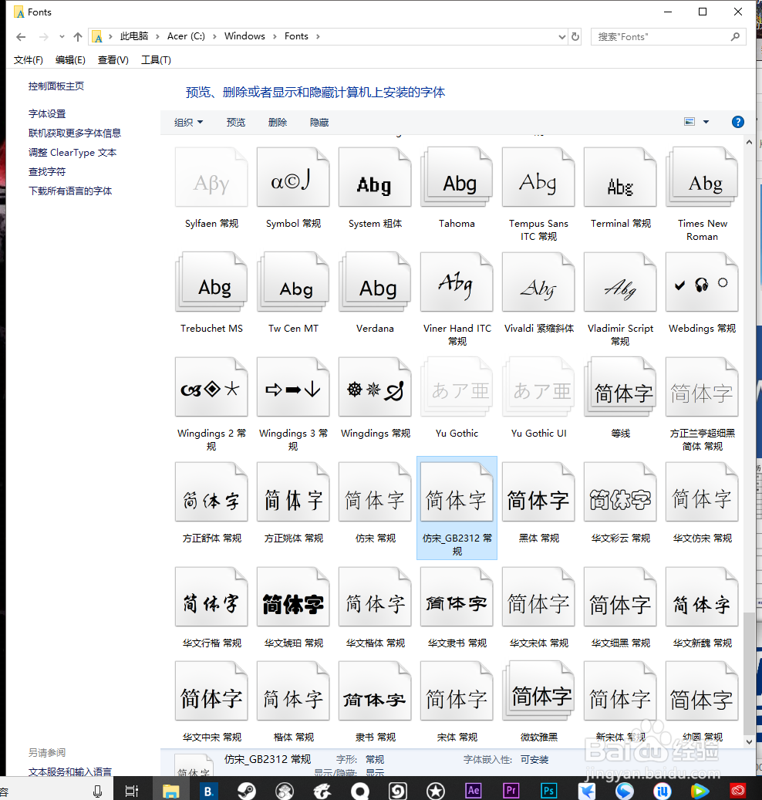Open the 工具(T) menu
This screenshot has width=762, height=800.
(156, 60)
